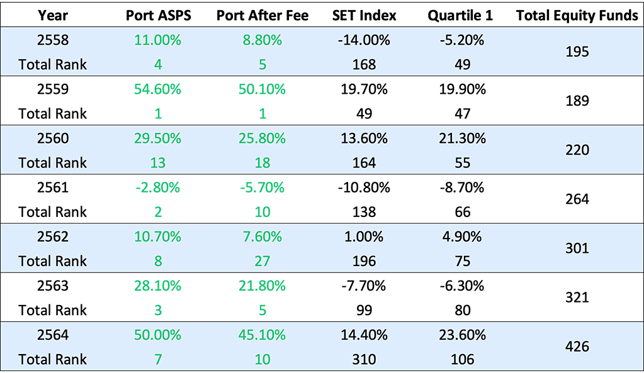The image size is (644, 373).
Task: Select total equity funds value 264
Action: [577, 199]
